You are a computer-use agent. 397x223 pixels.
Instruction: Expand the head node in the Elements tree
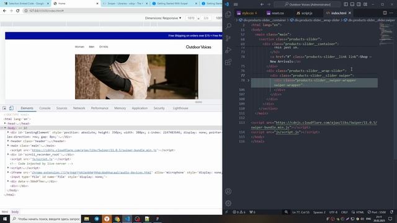pyautogui.click(x=5, y=123)
